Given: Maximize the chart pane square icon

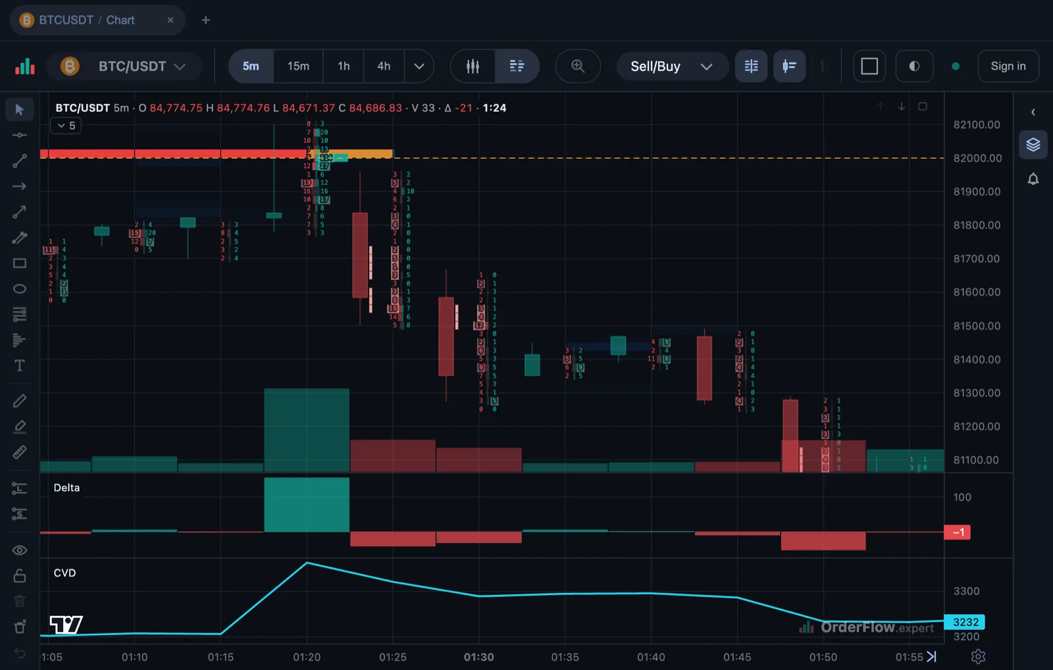Looking at the screenshot, I should click(x=923, y=107).
